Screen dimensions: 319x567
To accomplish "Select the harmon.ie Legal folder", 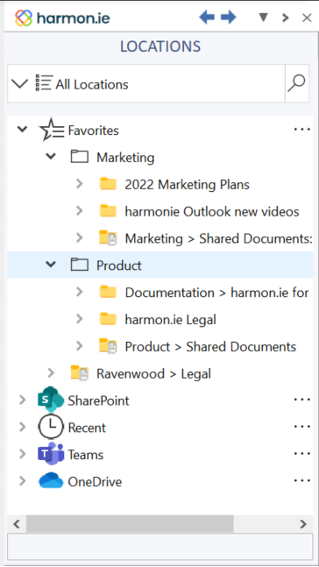I will pyautogui.click(x=170, y=319).
